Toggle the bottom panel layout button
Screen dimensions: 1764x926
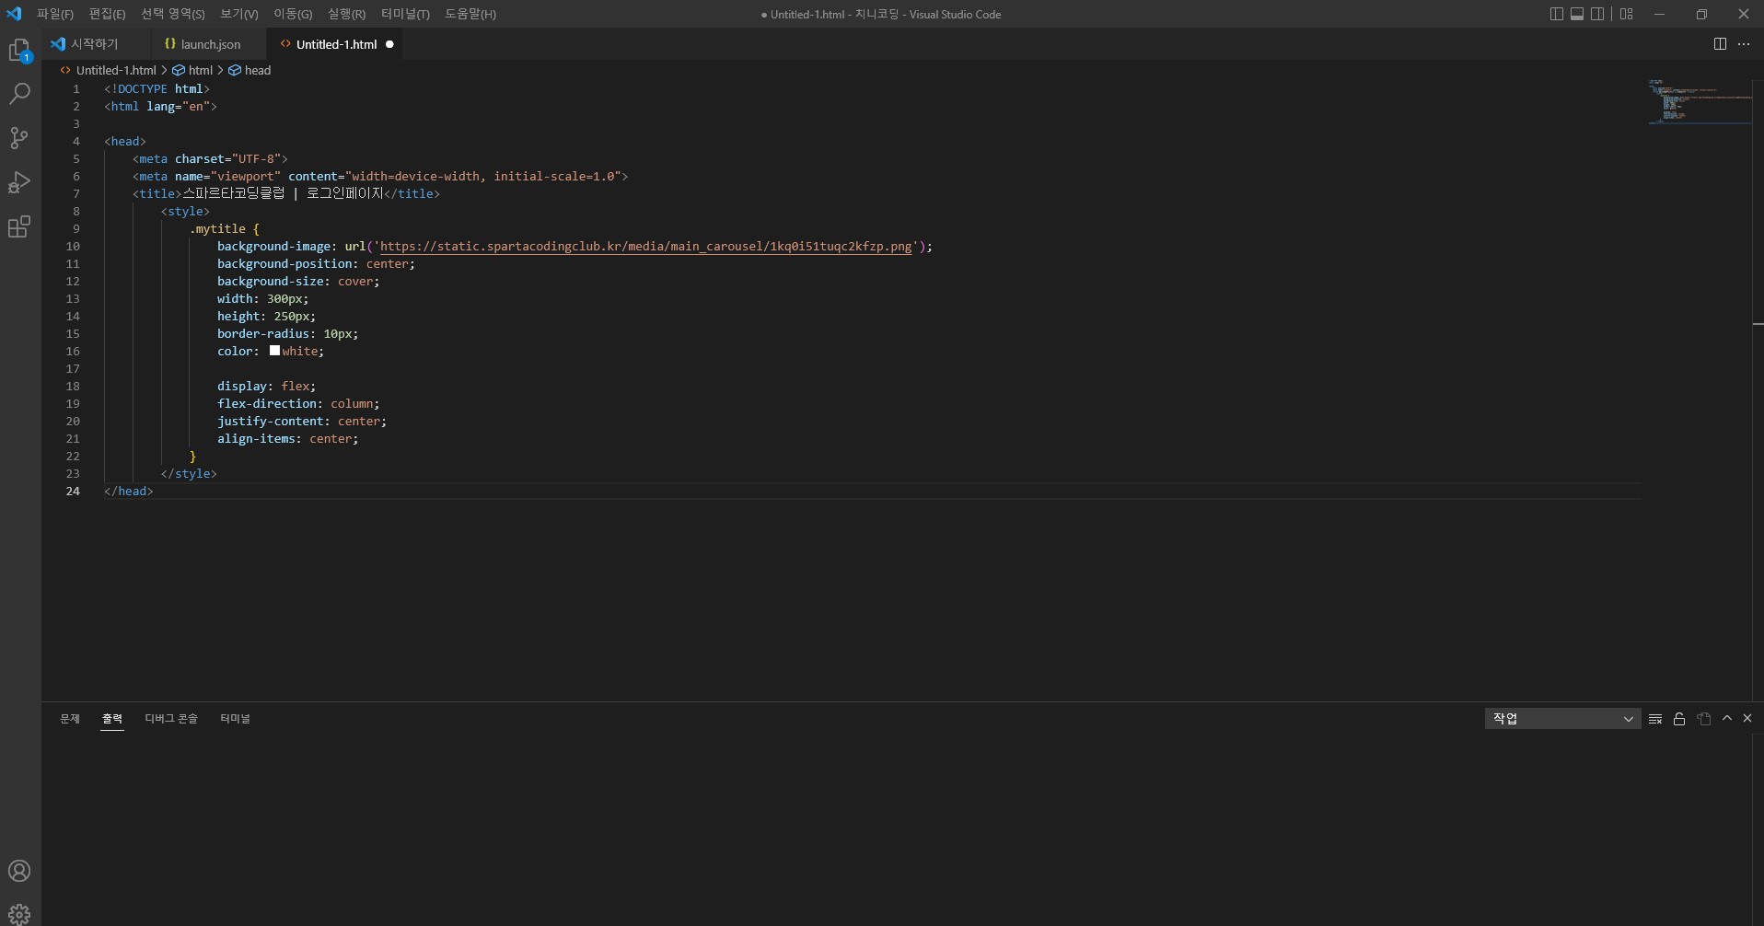1577,14
